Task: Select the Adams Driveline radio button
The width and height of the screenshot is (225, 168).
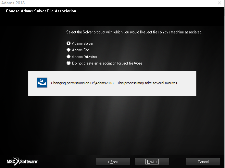Action: (69, 56)
